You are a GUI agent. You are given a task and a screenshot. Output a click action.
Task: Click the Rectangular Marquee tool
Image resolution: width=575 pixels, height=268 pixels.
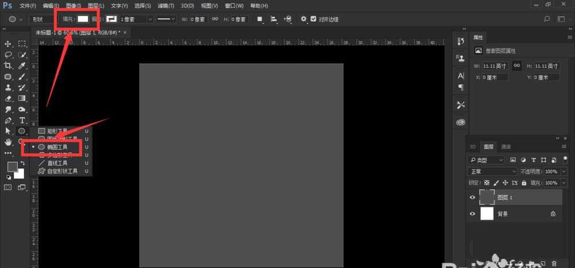(x=22, y=44)
